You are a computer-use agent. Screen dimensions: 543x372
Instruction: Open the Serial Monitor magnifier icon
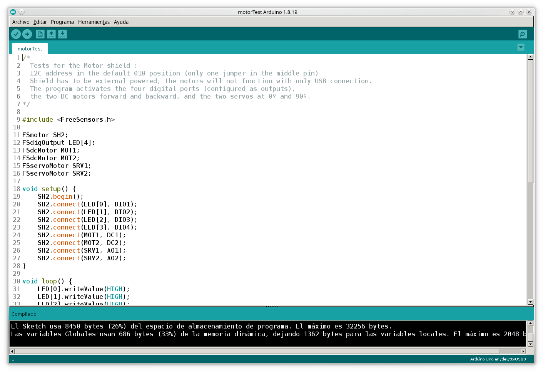[x=523, y=34]
